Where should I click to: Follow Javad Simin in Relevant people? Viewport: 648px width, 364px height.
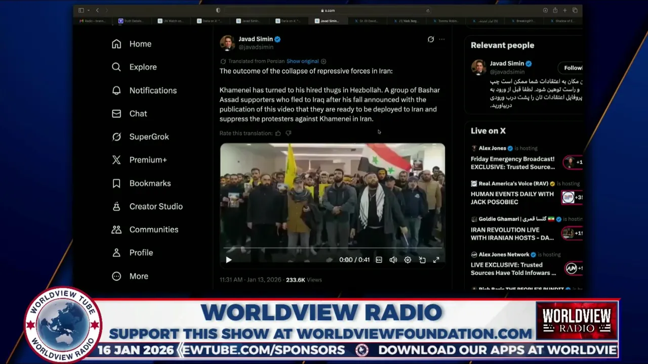[571, 68]
